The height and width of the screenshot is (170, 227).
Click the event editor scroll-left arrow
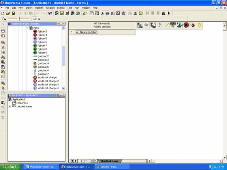click(149, 161)
